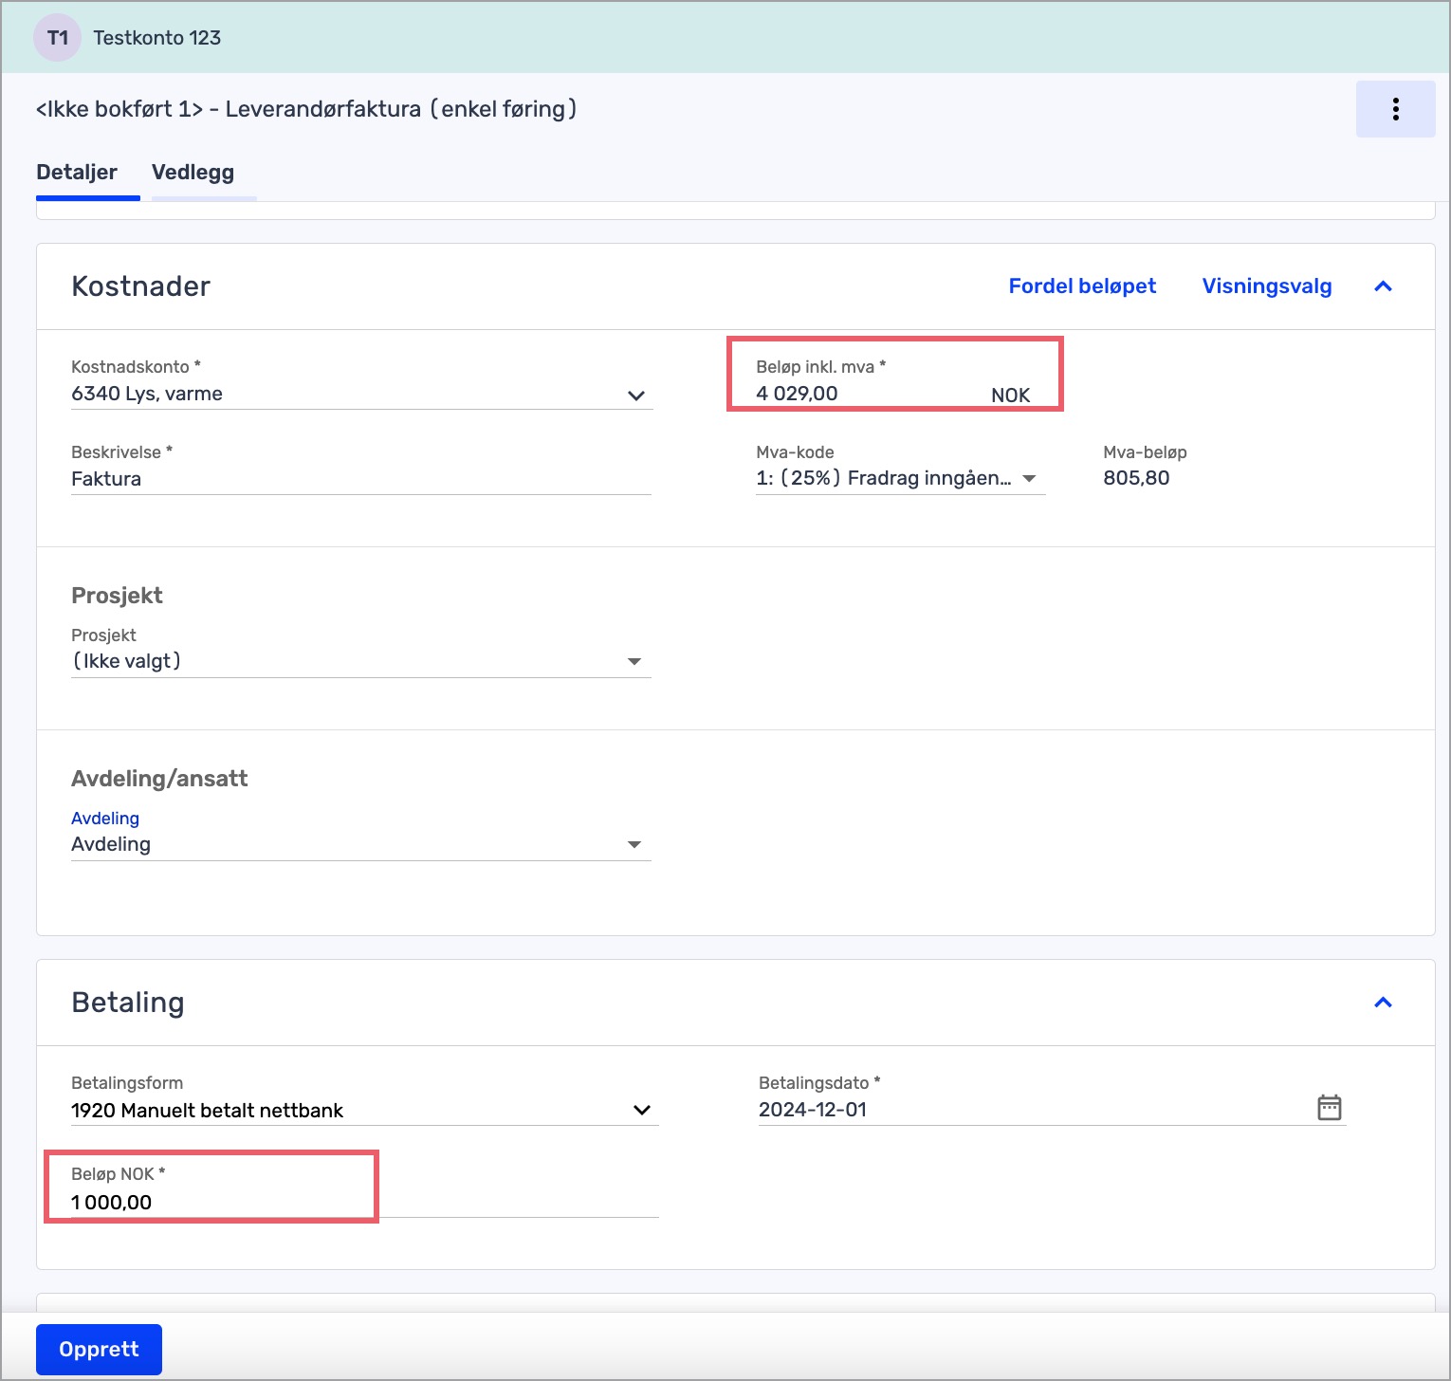Open the Kostnadskonto dropdown
The image size is (1451, 1381).
pos(361,395)
